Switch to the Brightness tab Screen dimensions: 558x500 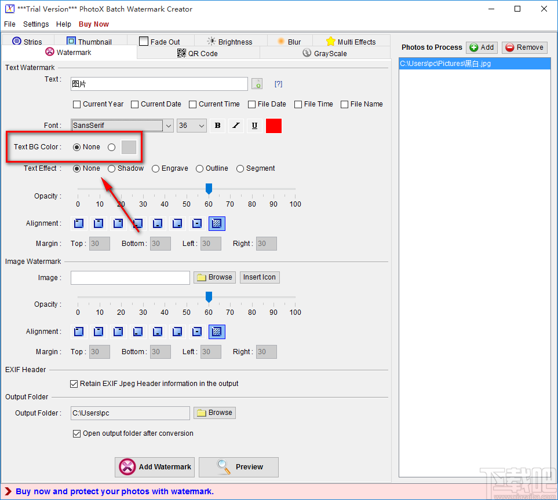pos(230,41)
